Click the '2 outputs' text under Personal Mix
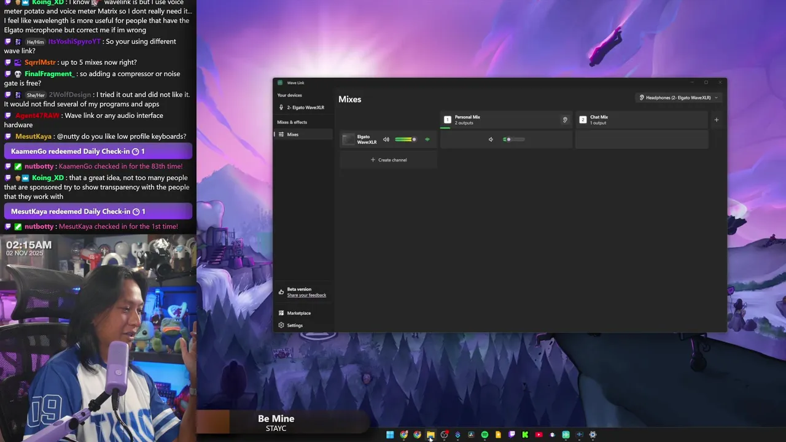 point(464,123)
